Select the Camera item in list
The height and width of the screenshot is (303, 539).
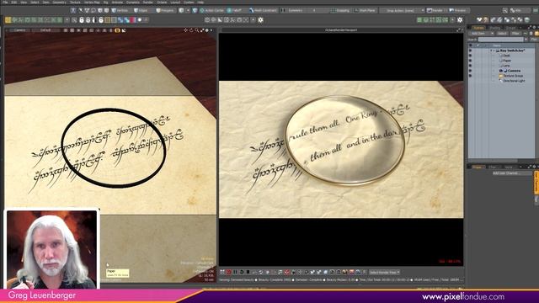pos(514,71)
